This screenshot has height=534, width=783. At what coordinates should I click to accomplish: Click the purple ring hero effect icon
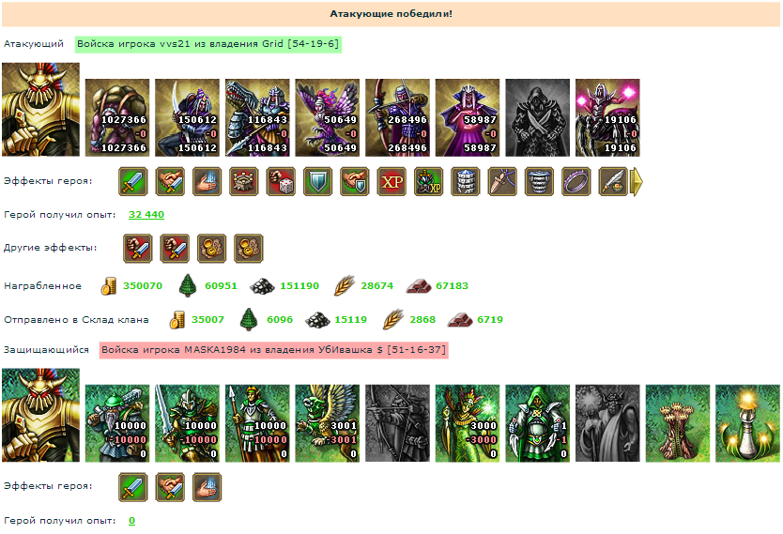tap(576, 181)
